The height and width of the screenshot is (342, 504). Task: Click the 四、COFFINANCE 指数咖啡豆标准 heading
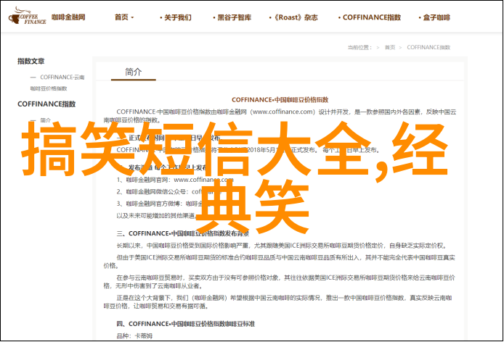coord(185,324)
